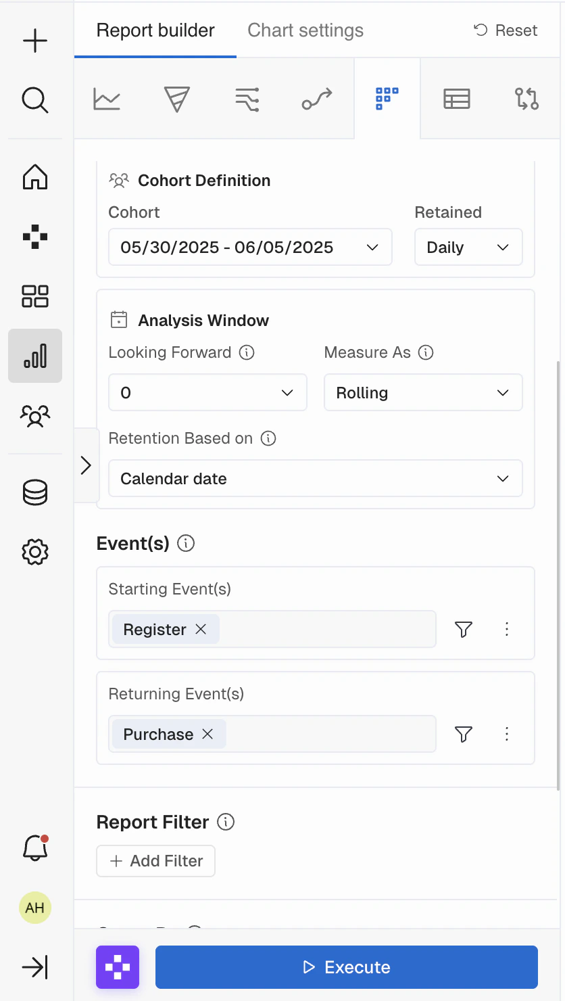The width and height of the screenshot is (565, 1001).
Task: Remove the Purchase returning event tag
Action: pos(207,735)
